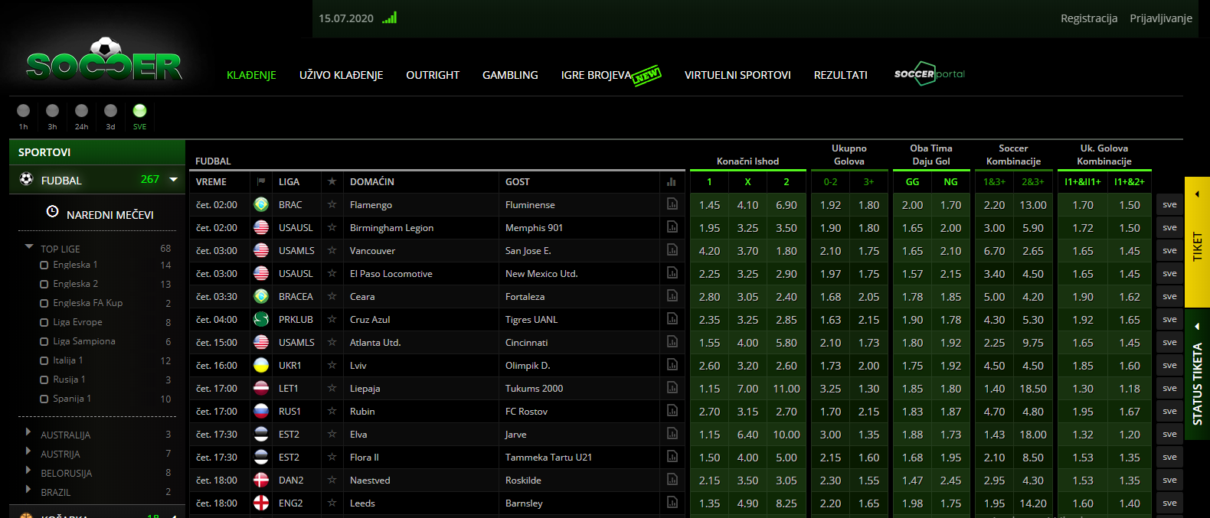Viewport: 1210px width, 518px height.
Task: Check the Spanija 1 checkbox
Action: (44, 399)
